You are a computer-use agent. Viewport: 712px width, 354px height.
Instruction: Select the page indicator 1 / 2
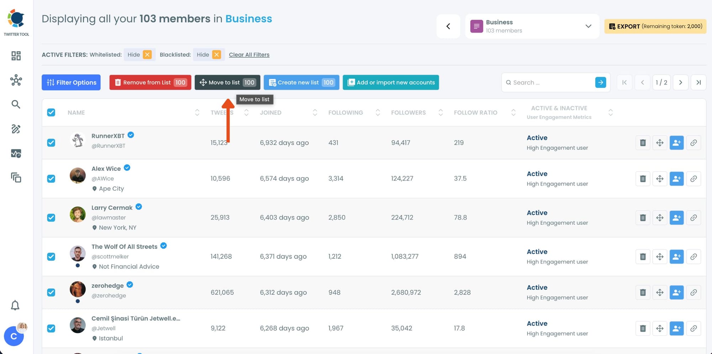pyautogui.click(x=661, y=83)
